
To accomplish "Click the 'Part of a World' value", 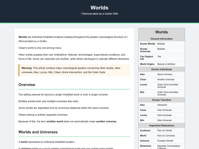I will 164,131.
